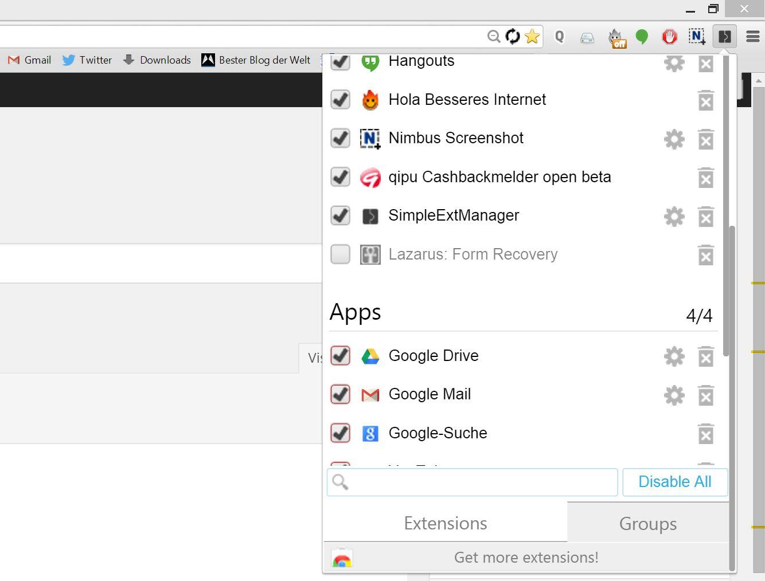Bookmark this page with the star icon
Screen dimensions: 765x581
(532, 37)
